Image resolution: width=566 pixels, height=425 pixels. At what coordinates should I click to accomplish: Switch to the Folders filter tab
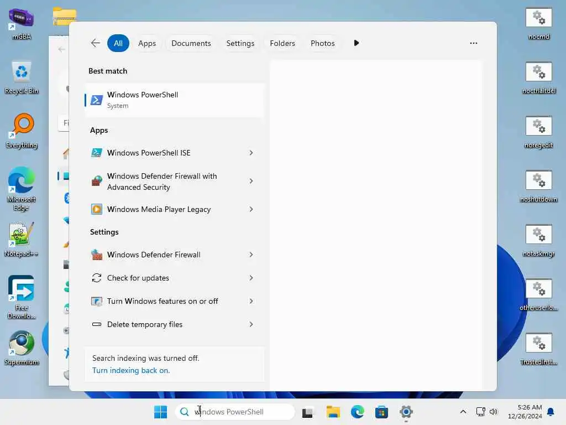pos(282,43)
